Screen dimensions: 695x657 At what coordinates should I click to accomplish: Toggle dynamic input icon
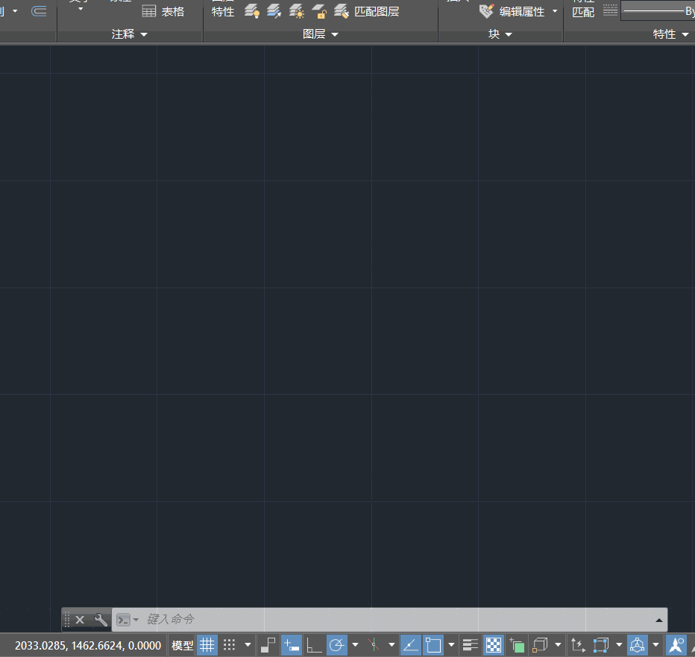point(292,645)
